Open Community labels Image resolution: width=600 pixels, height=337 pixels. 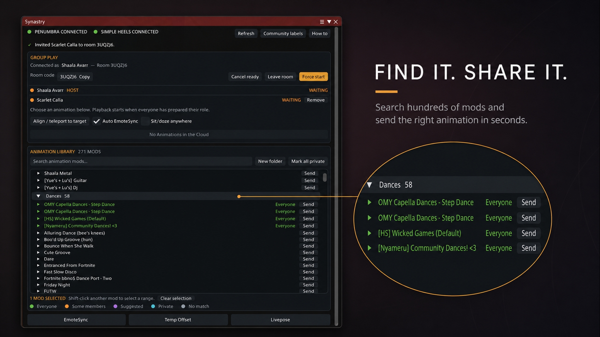(283, 33)
